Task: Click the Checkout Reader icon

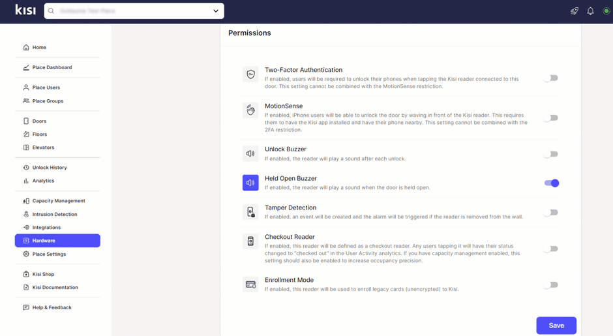Action: (250, 241)
